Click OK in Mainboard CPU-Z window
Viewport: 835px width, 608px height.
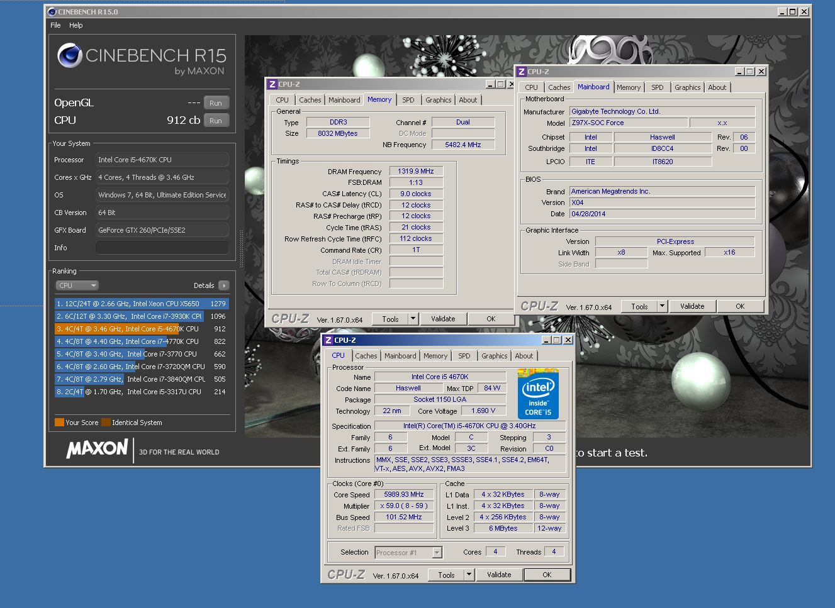[740, 306]
